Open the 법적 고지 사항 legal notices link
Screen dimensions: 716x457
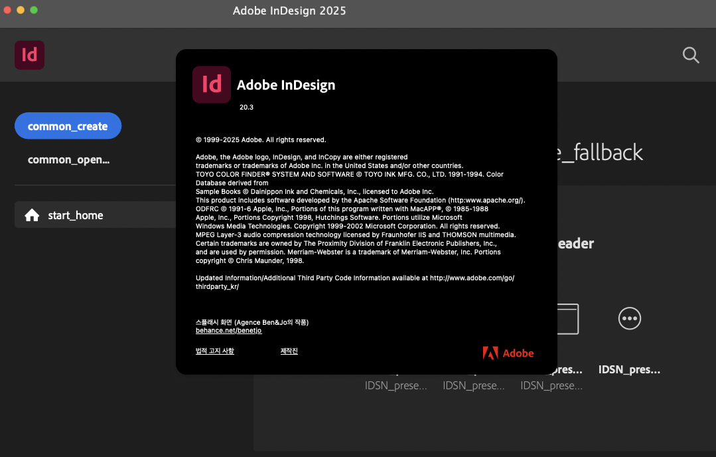point(214,351)
